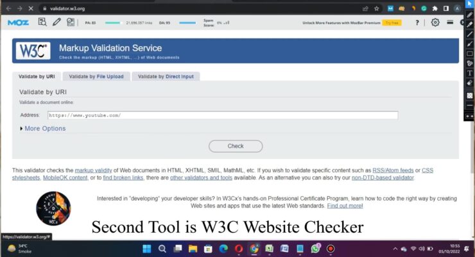Click the Check button

[x=236, y=146]
